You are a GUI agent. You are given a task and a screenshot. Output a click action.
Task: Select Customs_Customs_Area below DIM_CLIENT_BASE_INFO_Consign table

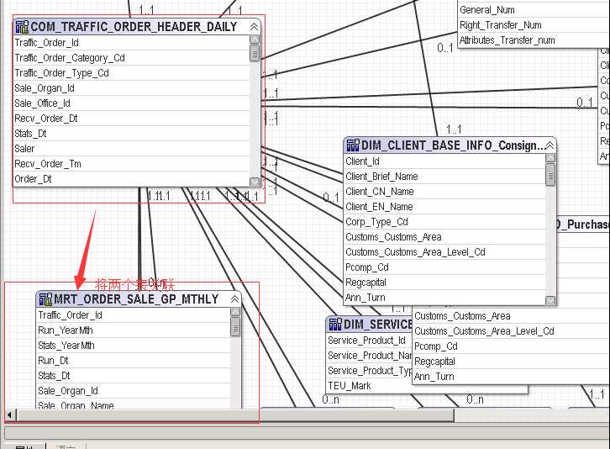(x=511, y=316)
